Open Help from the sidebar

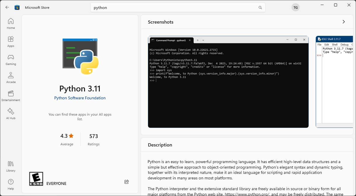(11, 185)
